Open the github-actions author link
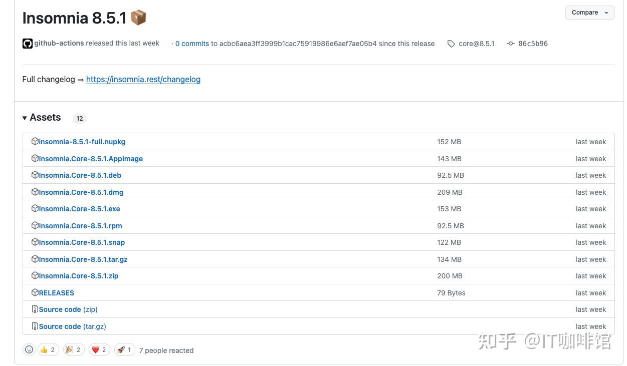 (59, 43)
